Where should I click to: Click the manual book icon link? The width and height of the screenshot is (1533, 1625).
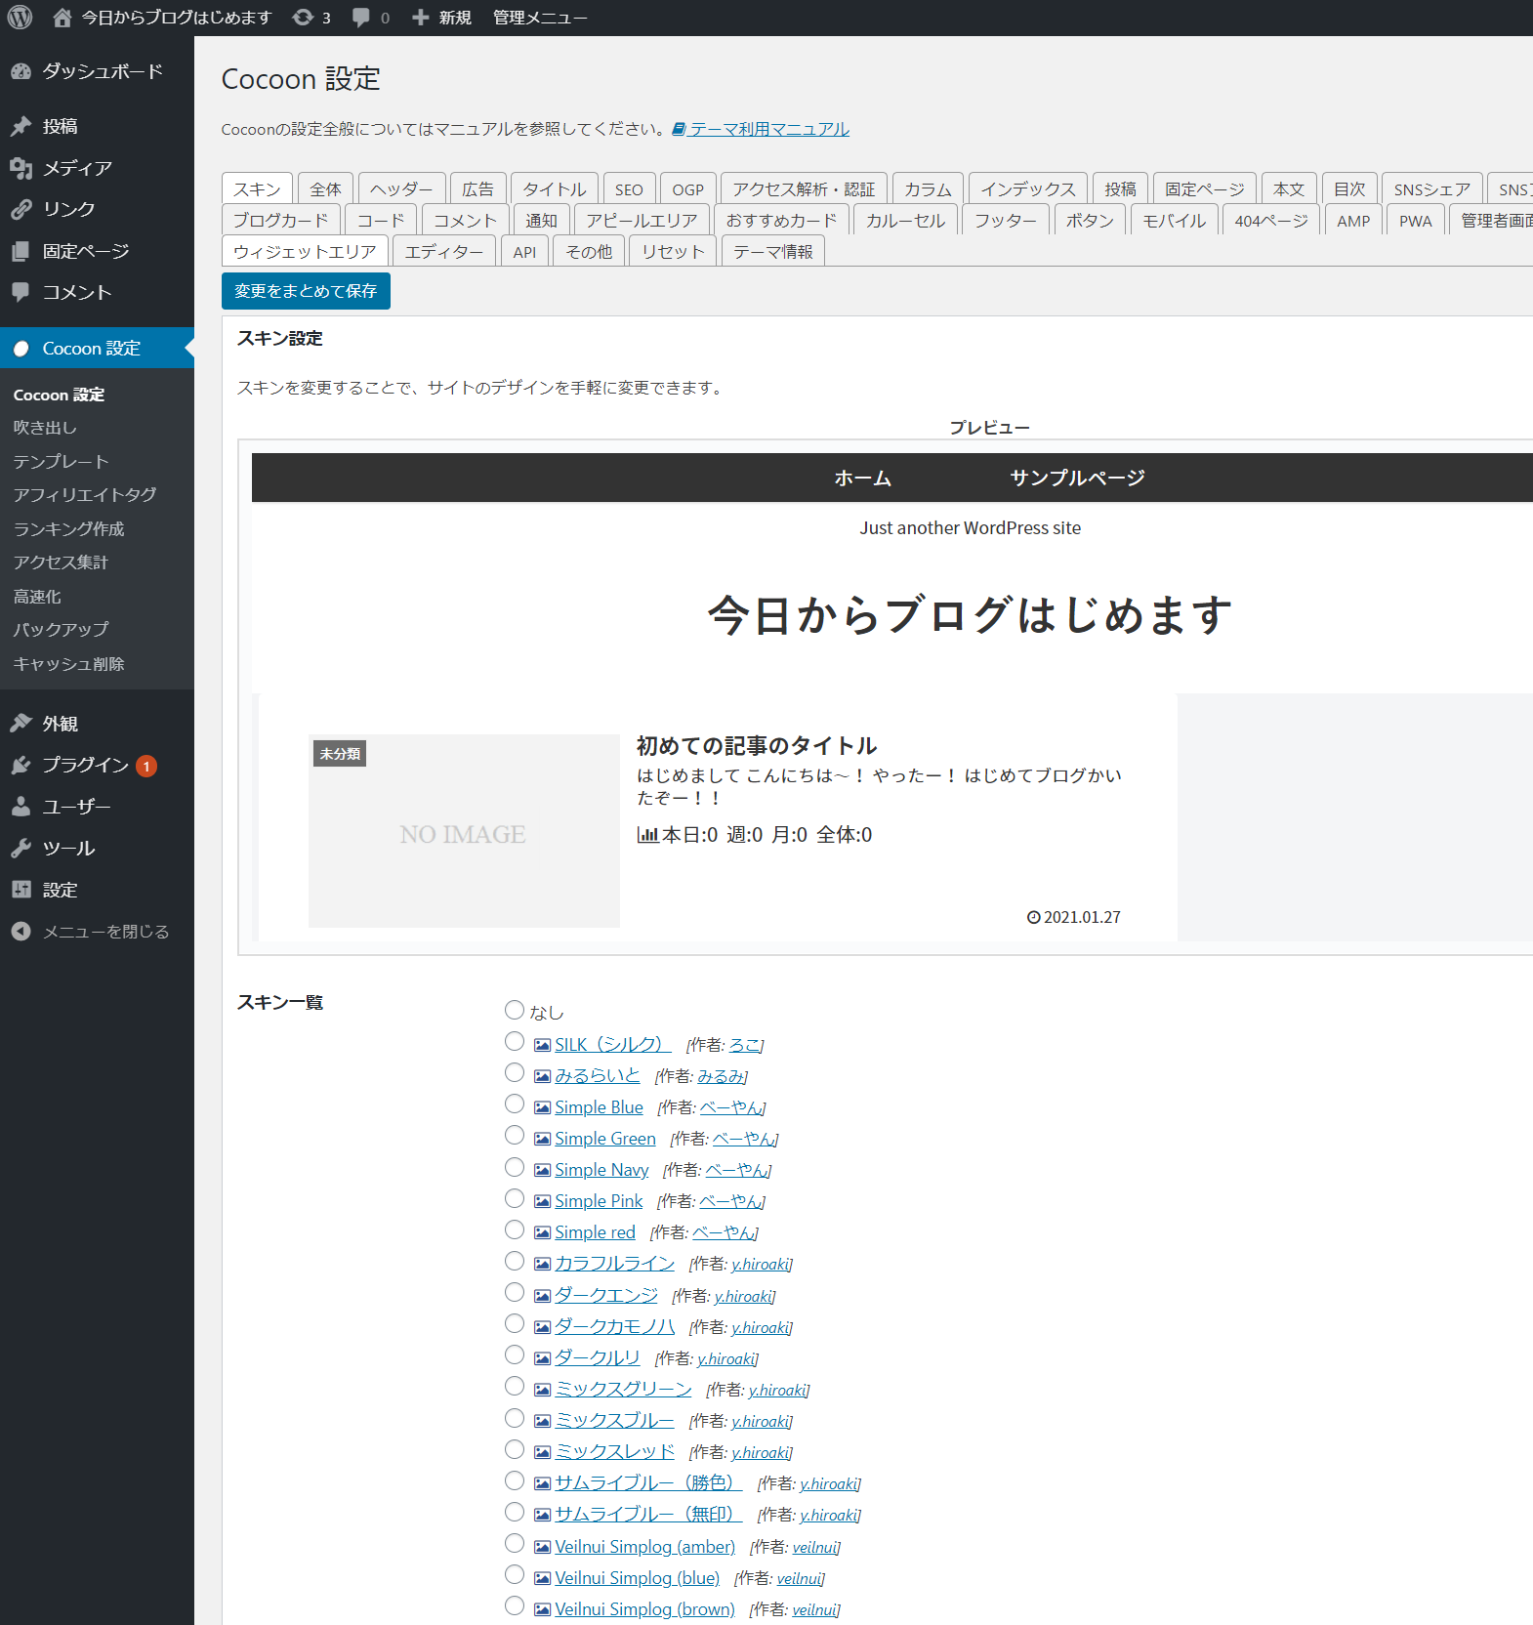680,129
